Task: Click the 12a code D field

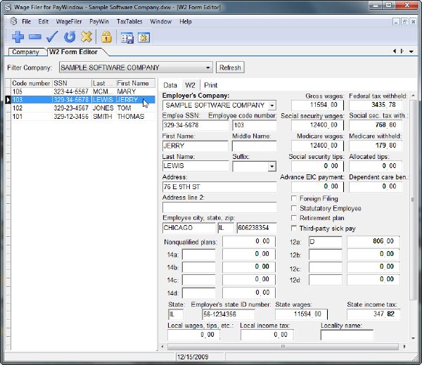Action: click(x=326, y=241)
